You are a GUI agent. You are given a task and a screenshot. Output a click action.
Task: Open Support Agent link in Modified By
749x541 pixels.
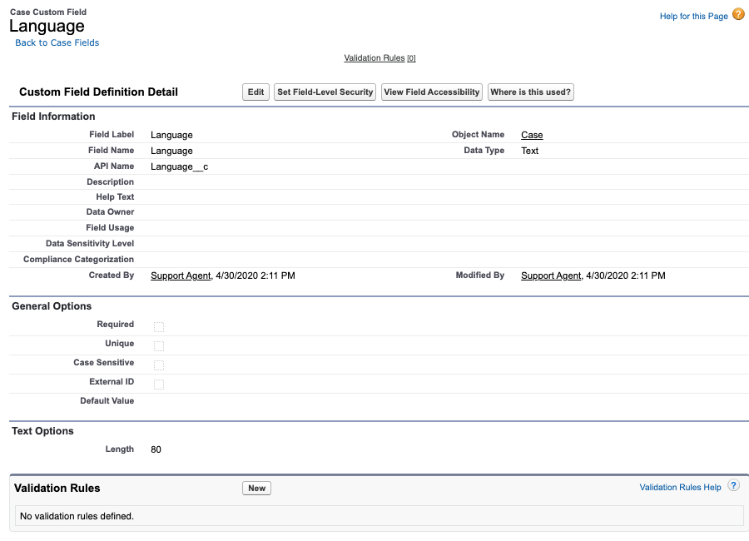[551, 275]
